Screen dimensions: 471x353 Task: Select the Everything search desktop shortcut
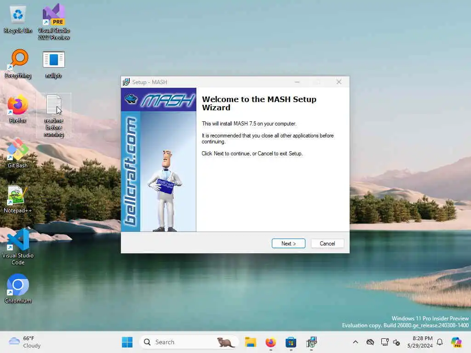point(18,63)
